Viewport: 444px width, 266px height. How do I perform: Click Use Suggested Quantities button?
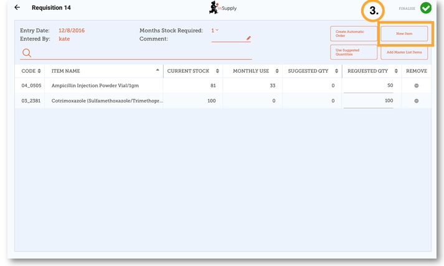tap(353, 52)
